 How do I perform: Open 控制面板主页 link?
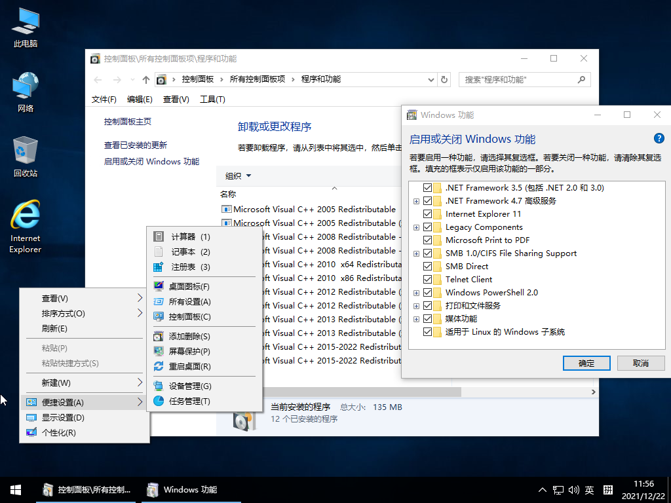click(x=128, y=121)
